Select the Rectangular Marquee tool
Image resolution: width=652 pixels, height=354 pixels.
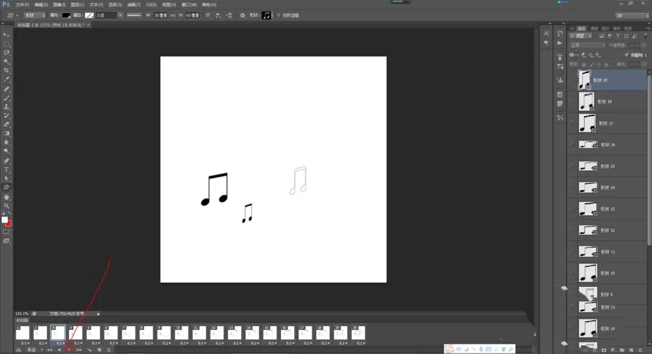point(7,44)
